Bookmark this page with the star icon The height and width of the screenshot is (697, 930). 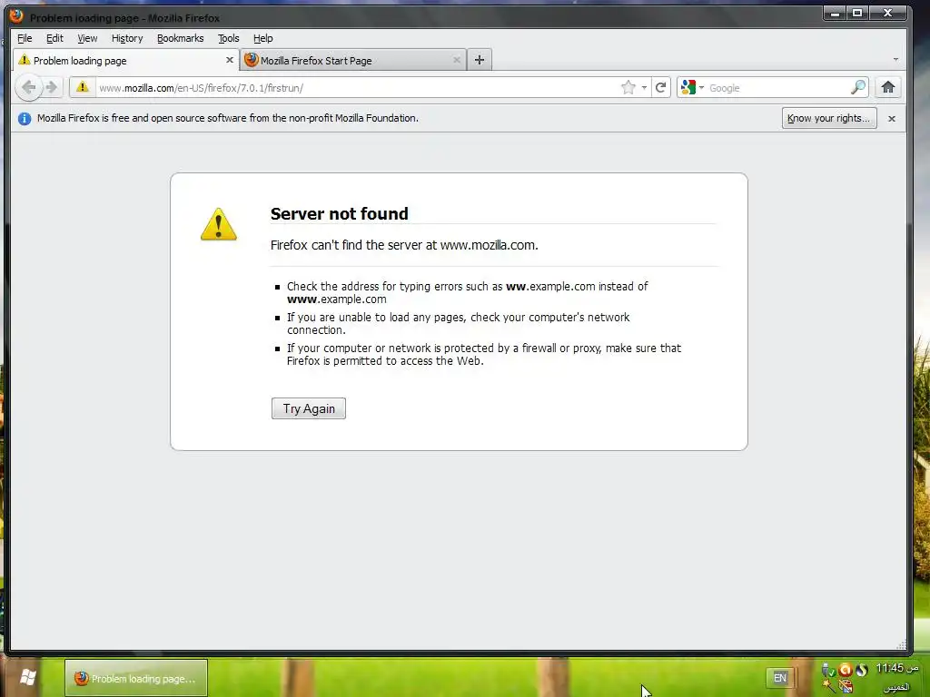click(x=628, y=88)
